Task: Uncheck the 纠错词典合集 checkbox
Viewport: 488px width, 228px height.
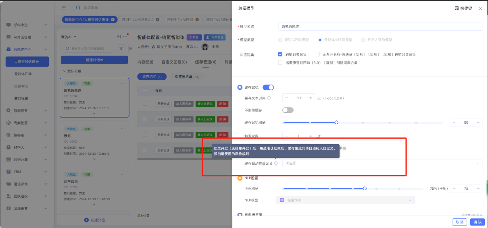Action: [280, 54]
